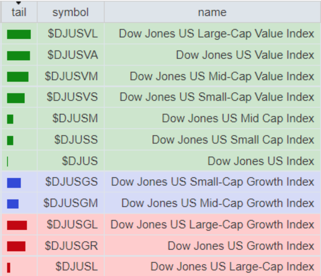Select the $DJUSVS symbol cell

pos(72,97)
